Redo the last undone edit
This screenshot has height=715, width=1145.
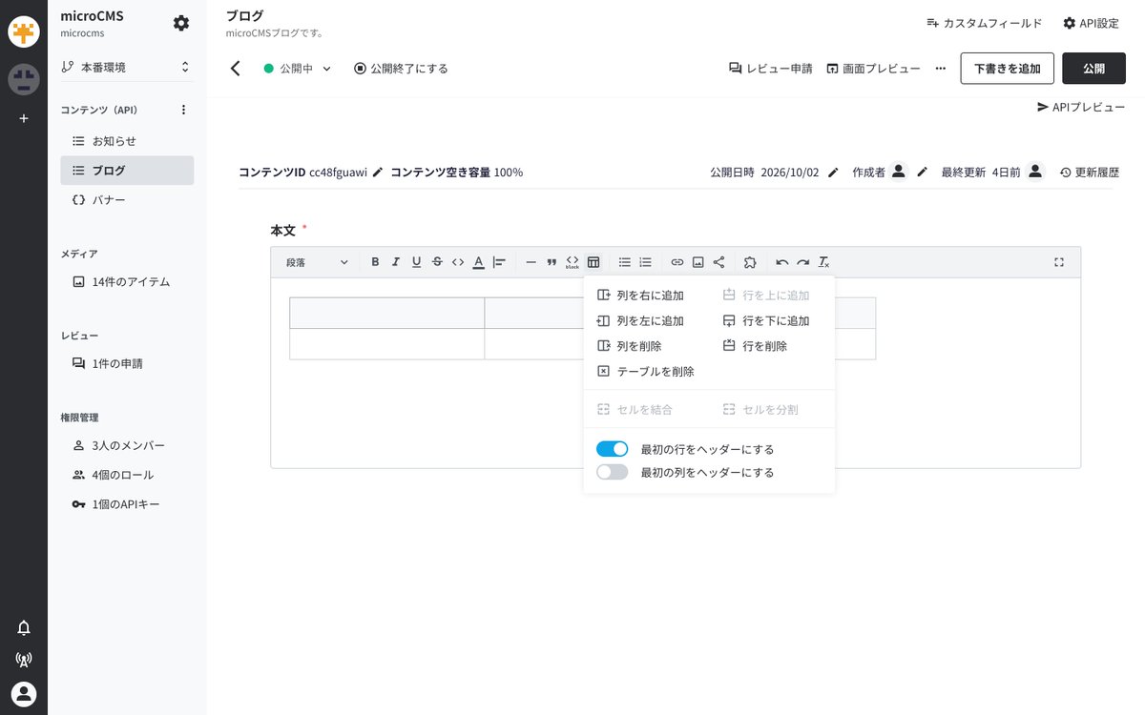coord(803,262)
